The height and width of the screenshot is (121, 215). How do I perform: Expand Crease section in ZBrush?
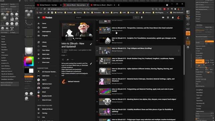198,51
